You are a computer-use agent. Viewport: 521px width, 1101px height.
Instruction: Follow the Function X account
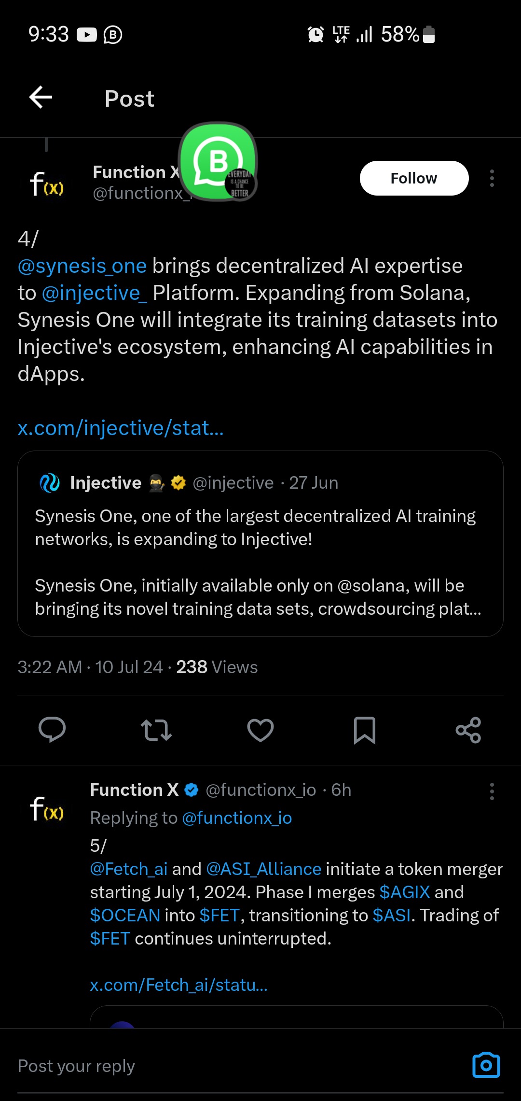tap(414, 178)
